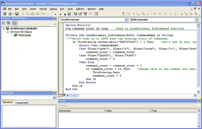202x129 pixels.
Task: Jump to Next Bookmark icon
Action: (186, 14)
